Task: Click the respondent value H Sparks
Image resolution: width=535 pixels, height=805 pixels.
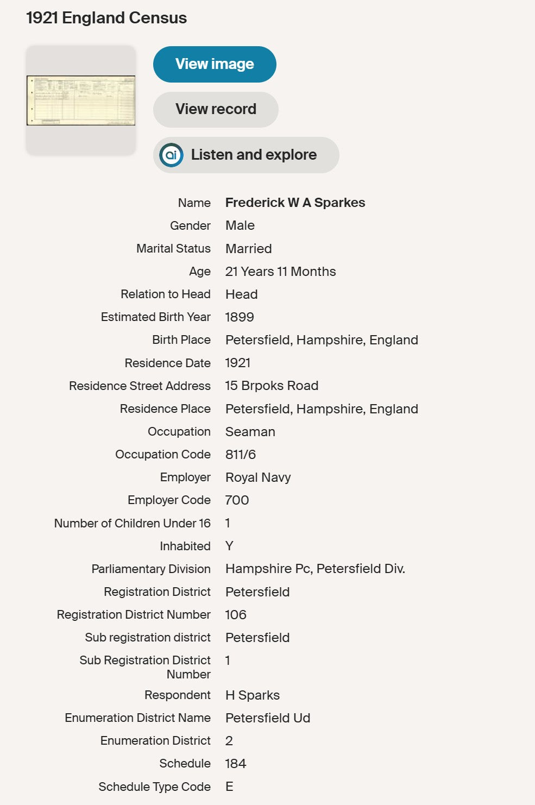Action: (x=253, y=695)
